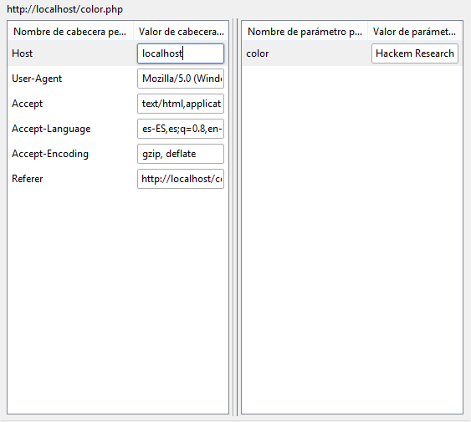Screen dimensions: 471x422
Task: Select the Accept-Language header name cell
Action: pyautogui.click(x=71, y=129)
